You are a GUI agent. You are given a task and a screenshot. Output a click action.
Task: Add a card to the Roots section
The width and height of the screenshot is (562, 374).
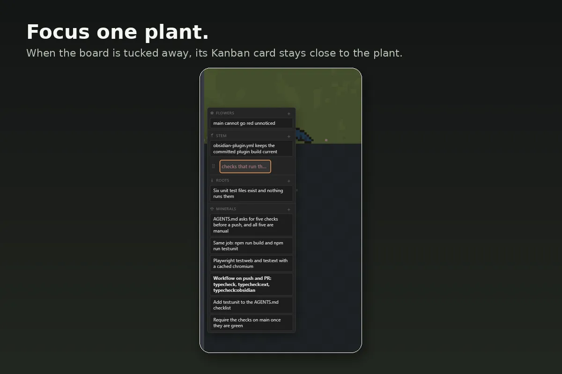[x=289, y=181]
